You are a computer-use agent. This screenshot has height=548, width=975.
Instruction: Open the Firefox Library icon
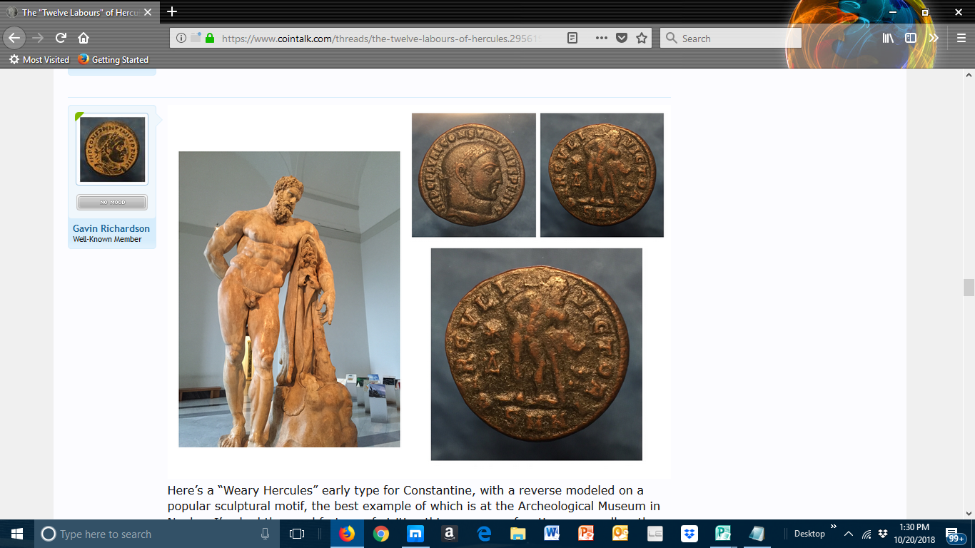(888, 39)
